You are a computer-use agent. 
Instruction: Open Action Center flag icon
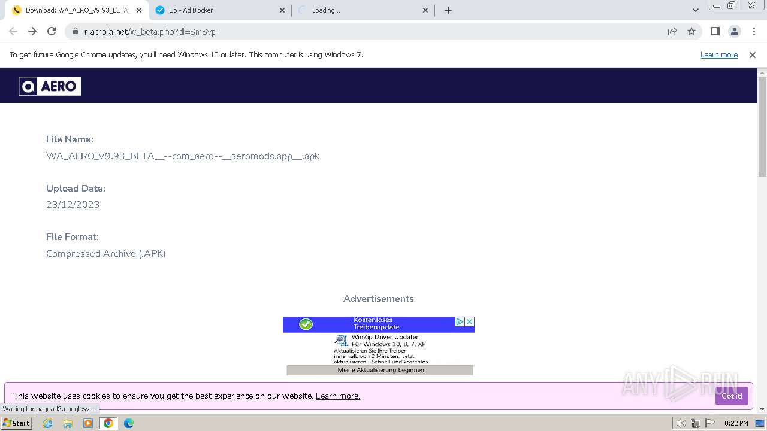pyautogui.click(x=710, y=423)
